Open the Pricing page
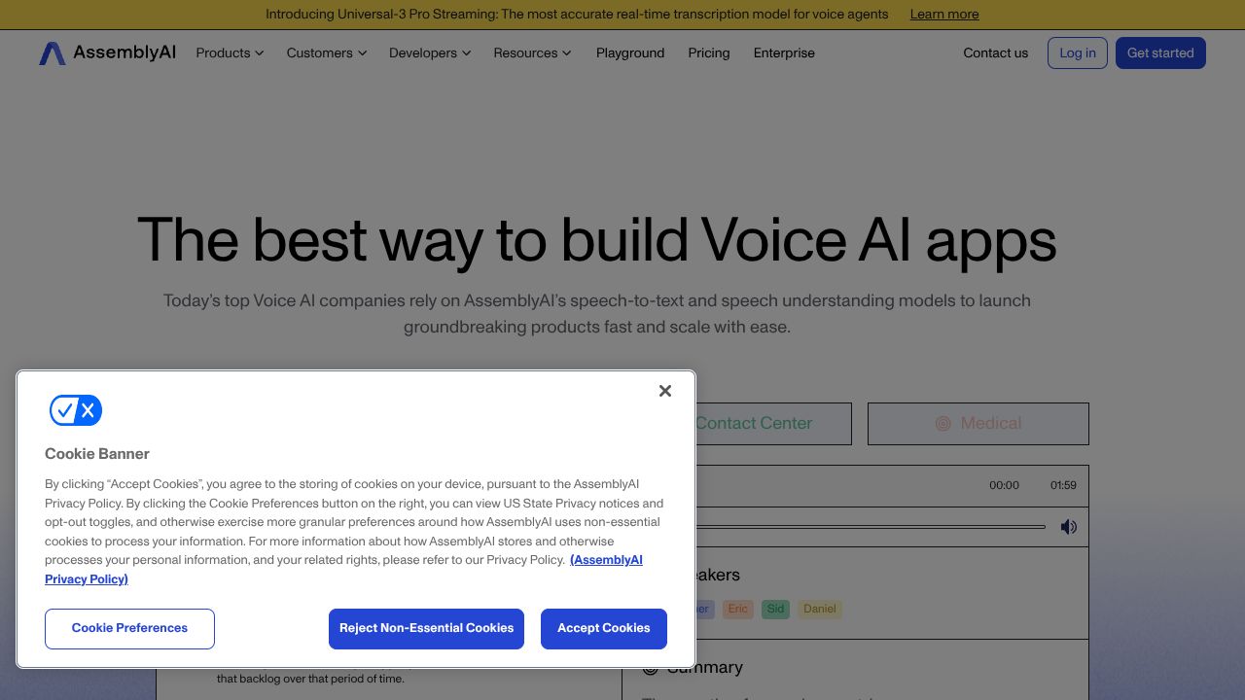1245x700 pixels. 708,53
